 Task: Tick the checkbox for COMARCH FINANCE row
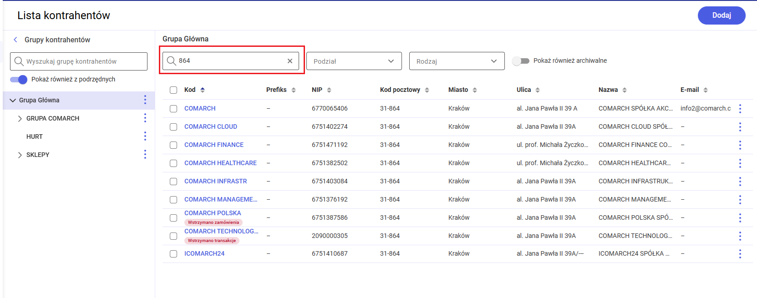(173, 145)
